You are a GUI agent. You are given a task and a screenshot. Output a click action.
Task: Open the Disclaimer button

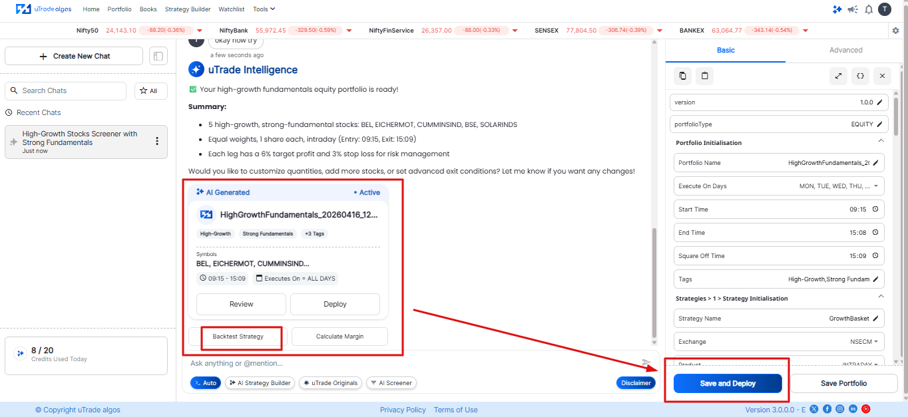point(636,383)
